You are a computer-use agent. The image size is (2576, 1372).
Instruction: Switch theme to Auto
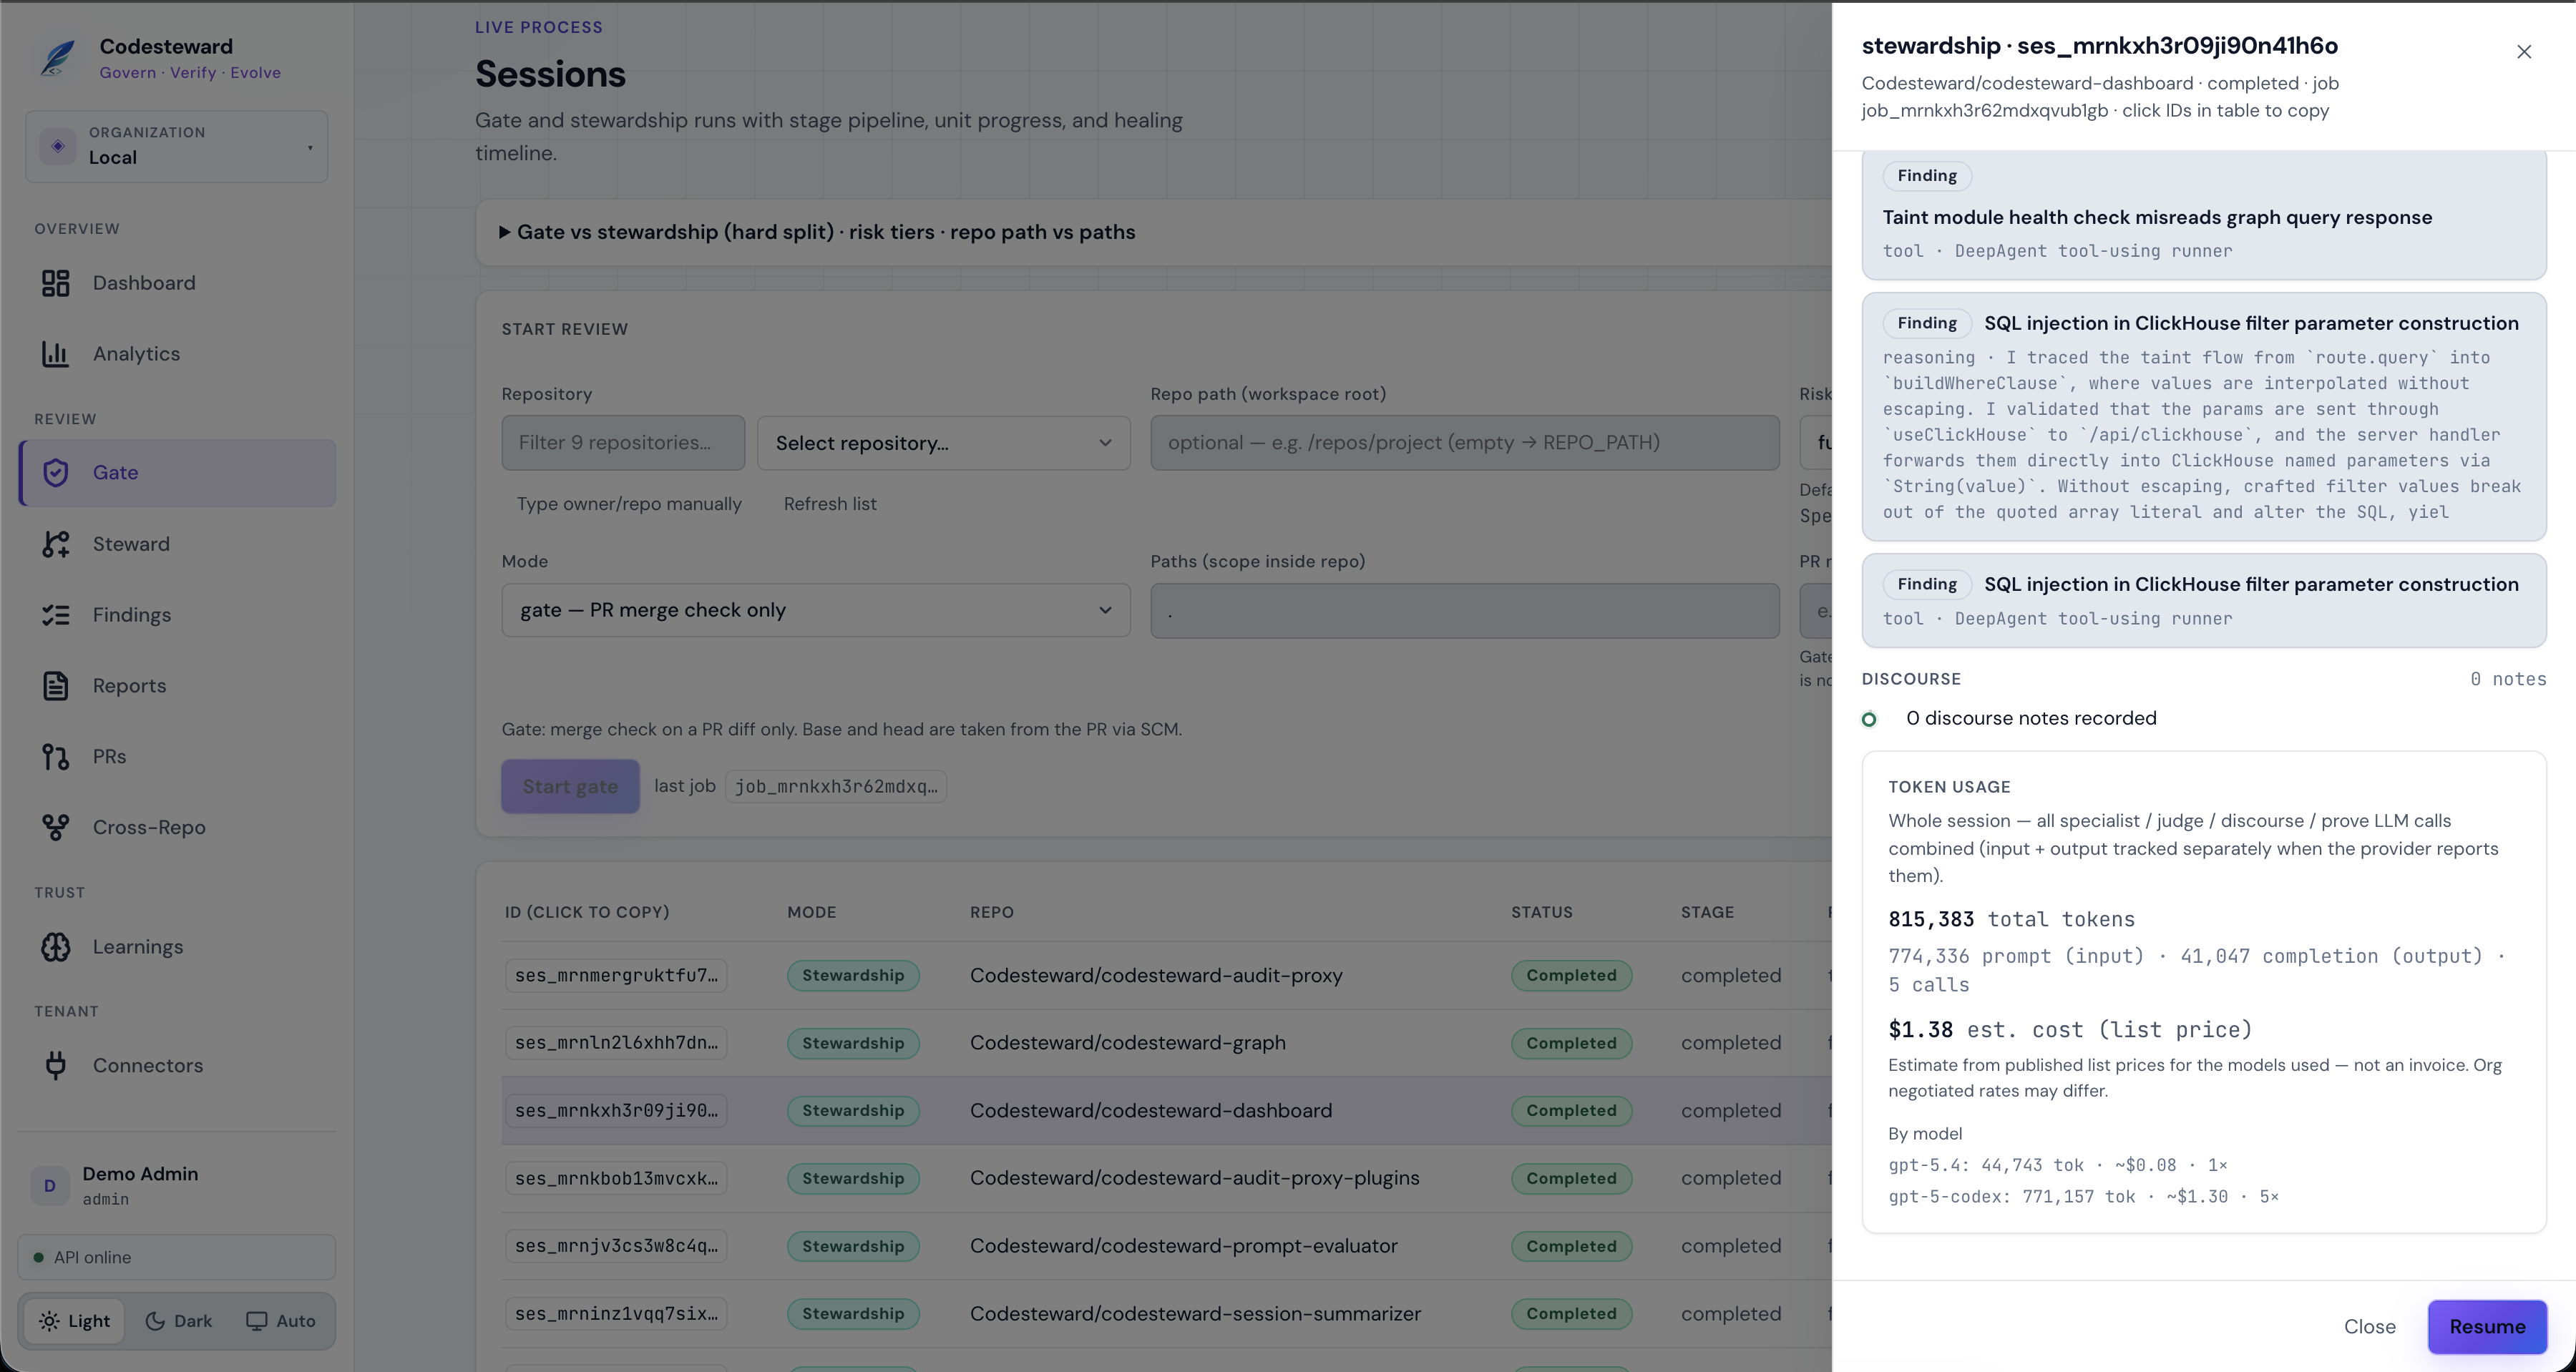281,1321
